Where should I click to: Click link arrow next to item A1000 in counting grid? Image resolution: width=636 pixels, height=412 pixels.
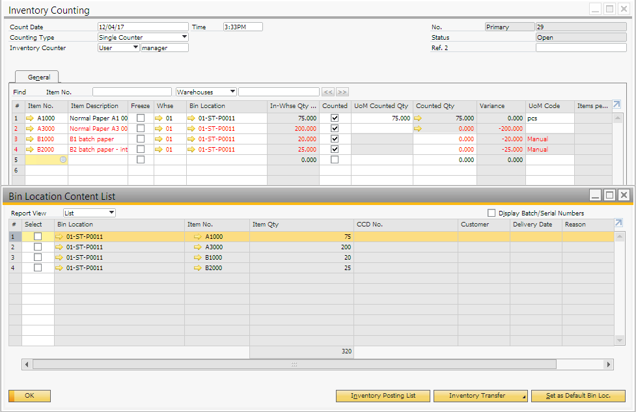point(30,118)
